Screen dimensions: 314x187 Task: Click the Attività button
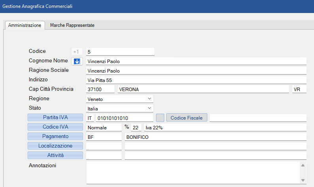coord(55,155)
